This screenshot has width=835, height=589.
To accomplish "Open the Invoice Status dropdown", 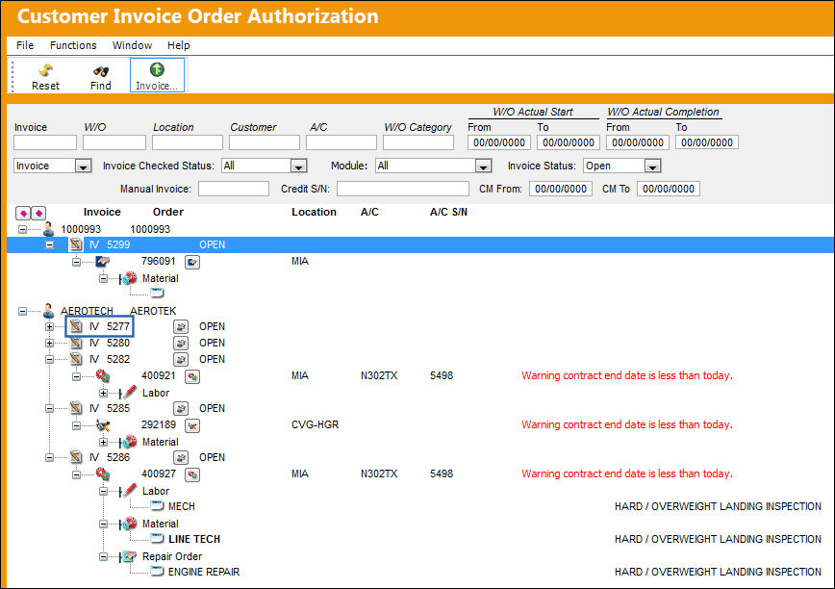I will [x=652, y=166].
